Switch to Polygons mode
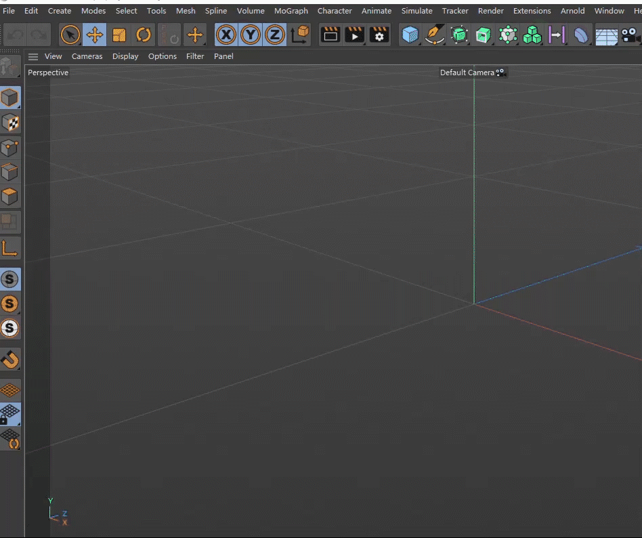Image resolution: width=642 pixels, height=538 pixels. (10, 197)
